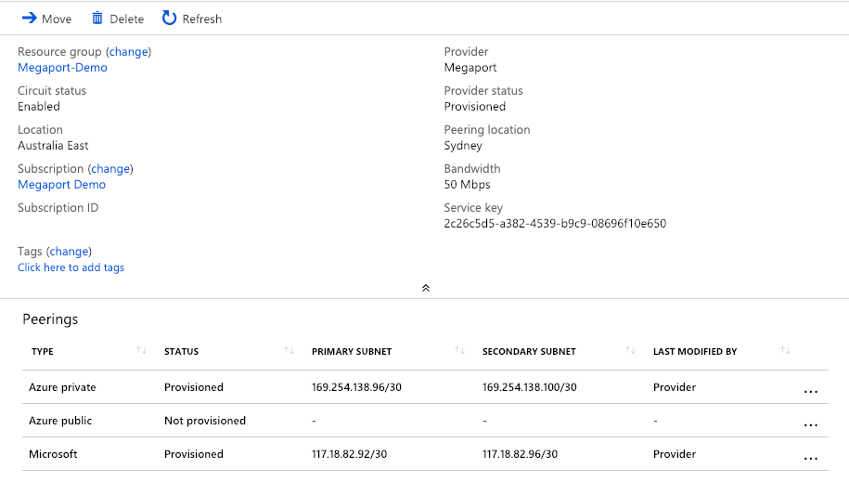Image resolution: width=849 pixels, height=482 pixels.
Task: Open more options for Microsoft peering
Action: (810, 459)
